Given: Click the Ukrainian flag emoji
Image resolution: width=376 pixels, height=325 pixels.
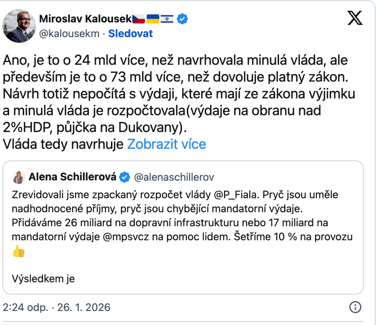Looking at the screenshot, I should 153,18.
